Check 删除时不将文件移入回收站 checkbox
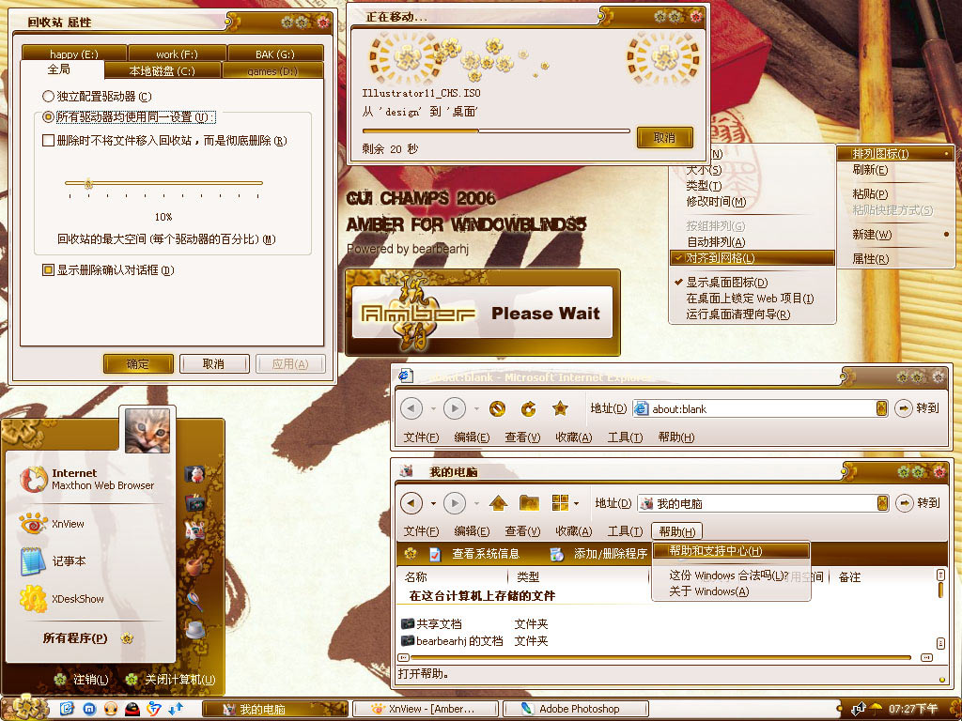962x721 pixels. click(164, 141)
